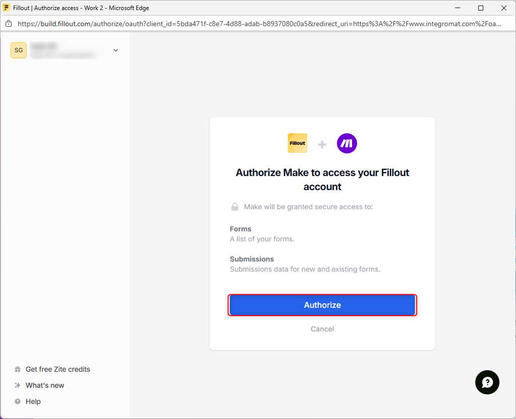This screenshot has width=516, height=419.
Task: Expand the account switcher chevron
Action: (x=116, y=50)
